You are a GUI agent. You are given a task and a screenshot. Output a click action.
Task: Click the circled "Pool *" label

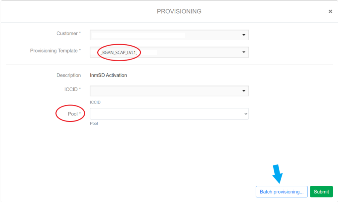click(x=73, y=114)
